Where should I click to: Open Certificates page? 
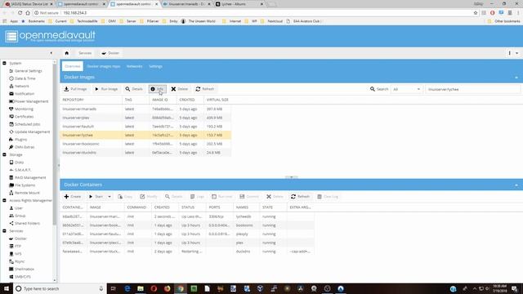(x=24, y=117)
